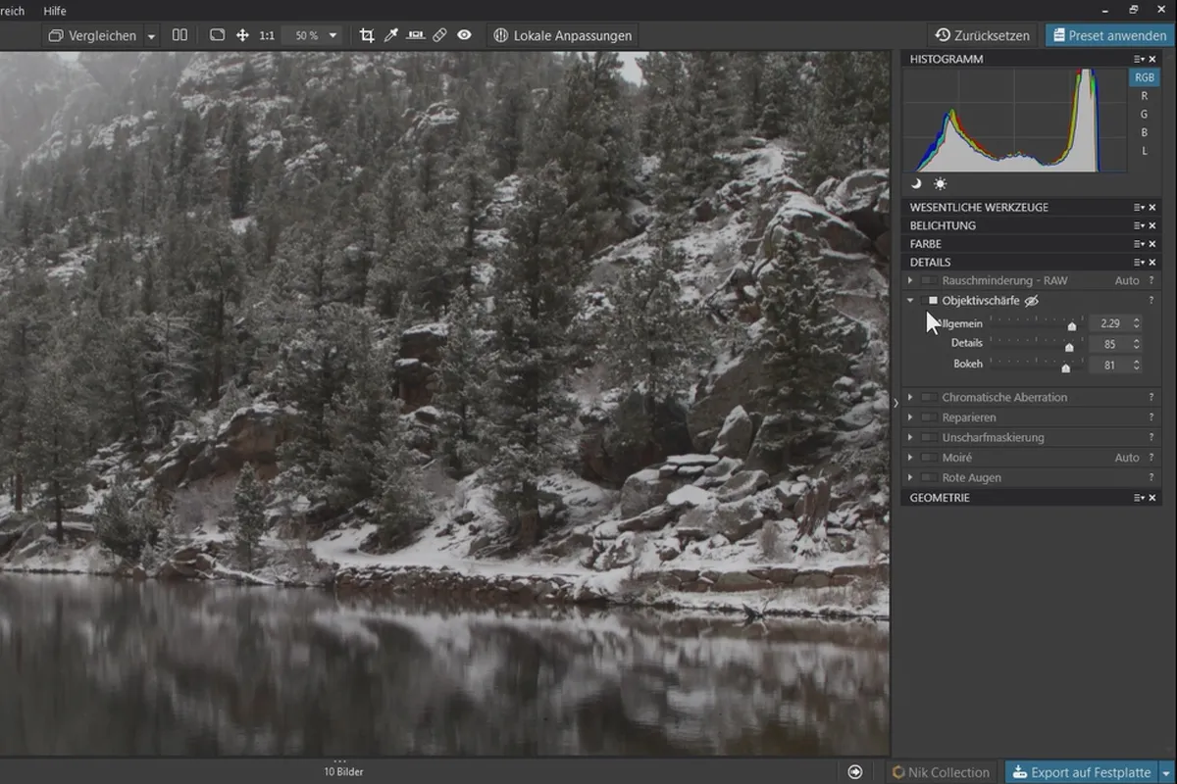Click the Nik Collection button
1177x784 pixels.
(x=940, y=772)
